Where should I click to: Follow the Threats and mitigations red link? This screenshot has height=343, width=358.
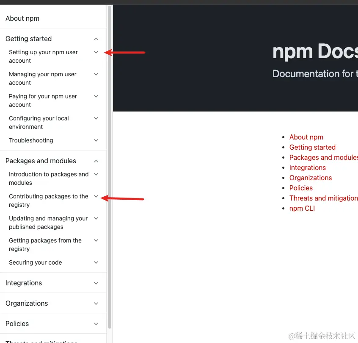click(x=324, y=198)
